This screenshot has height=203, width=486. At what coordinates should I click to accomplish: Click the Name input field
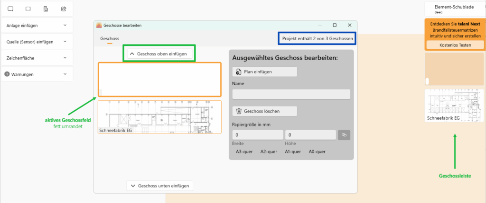click(291, 94)
